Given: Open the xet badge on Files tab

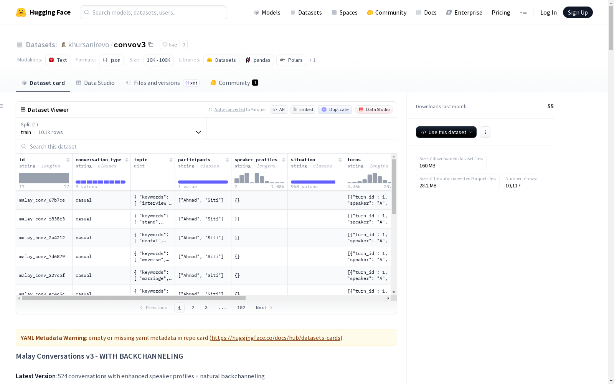Looking at the screenshot, I should pos(191,83).
